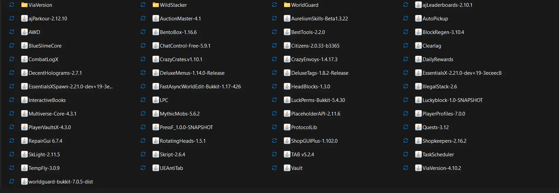Image resolution: width=559 pixels, height=193 pixels.
Task: Select the file name Vault
Action: pos(297,168)
